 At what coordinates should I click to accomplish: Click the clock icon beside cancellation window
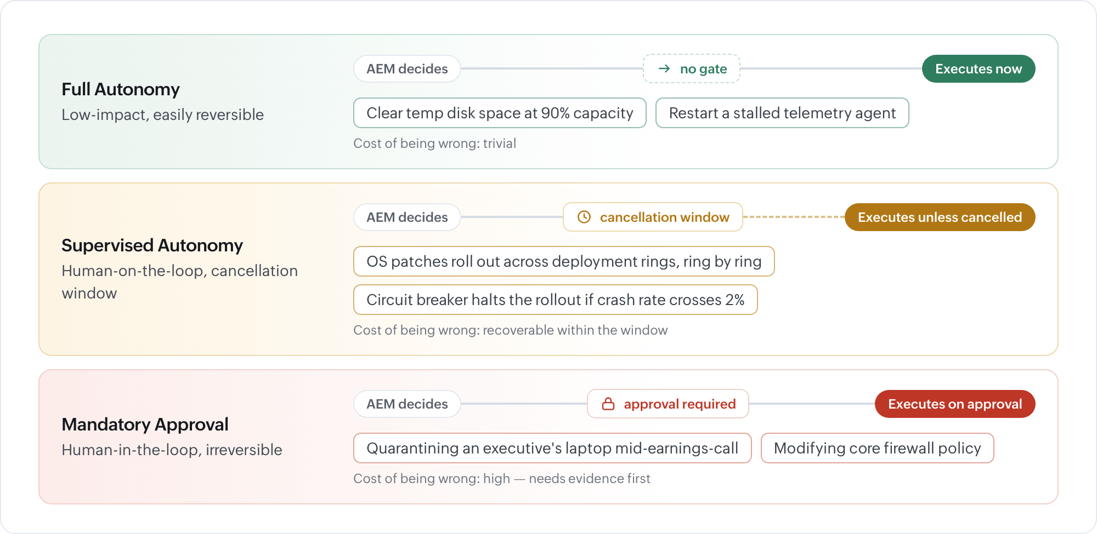click(584, 217)
